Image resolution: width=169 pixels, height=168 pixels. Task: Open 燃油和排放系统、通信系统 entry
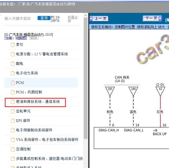click(38, 101)
